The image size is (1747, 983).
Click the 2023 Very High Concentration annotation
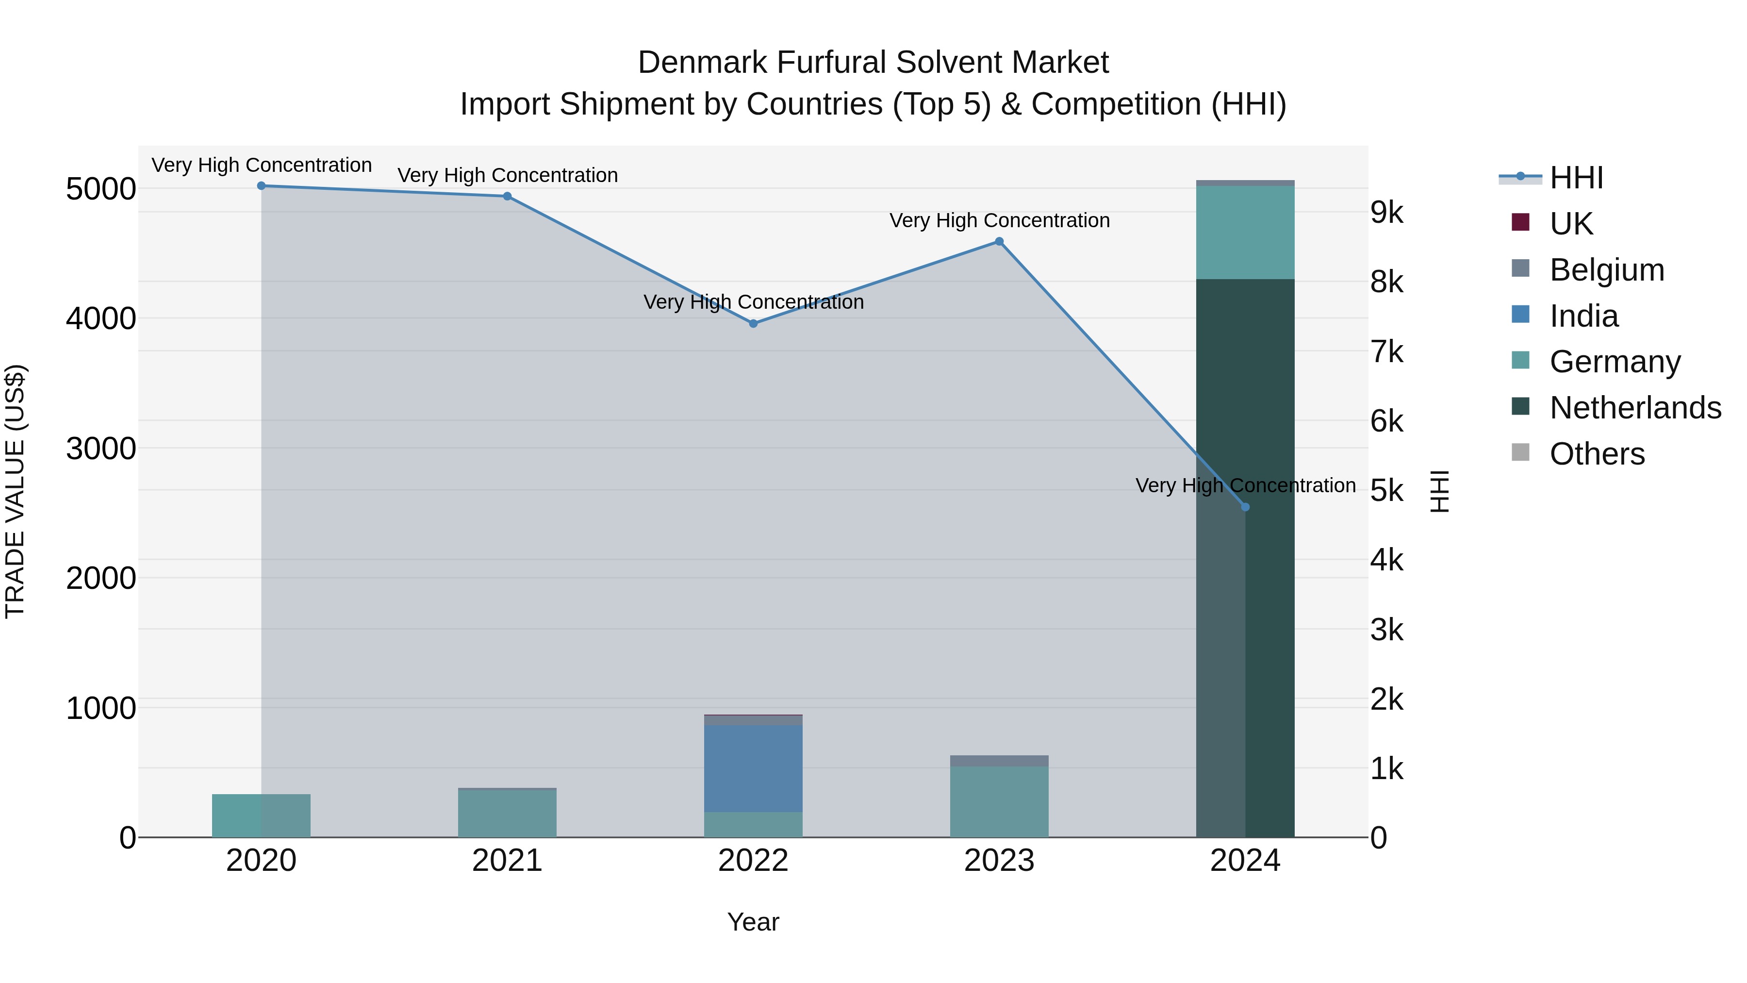[x=1000, y=220]
